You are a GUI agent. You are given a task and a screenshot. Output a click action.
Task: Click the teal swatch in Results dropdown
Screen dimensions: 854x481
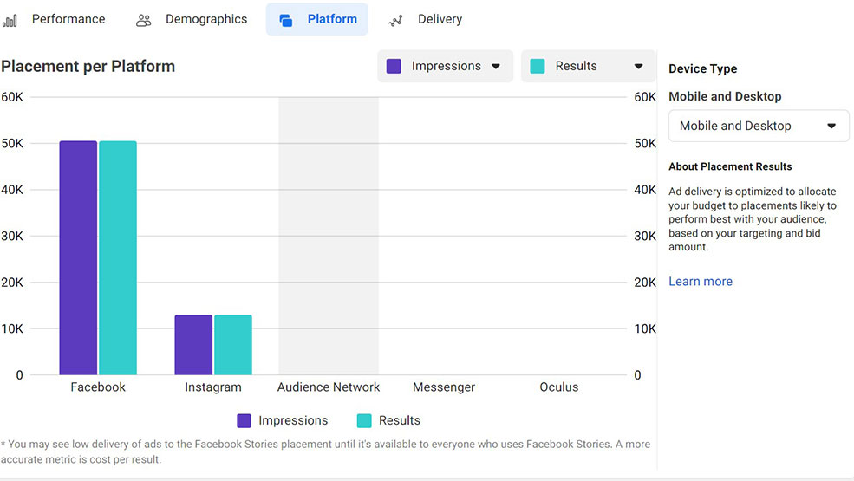pyautogui.click(x=538, y=66)
